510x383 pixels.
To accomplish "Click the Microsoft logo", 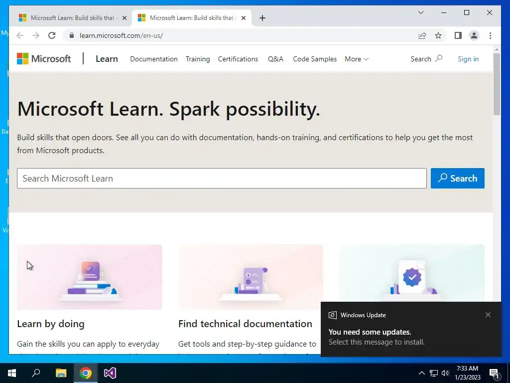I will (44, 59).
